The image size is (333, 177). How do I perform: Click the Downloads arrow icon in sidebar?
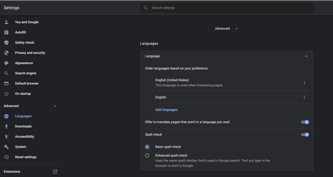point(6,126)
